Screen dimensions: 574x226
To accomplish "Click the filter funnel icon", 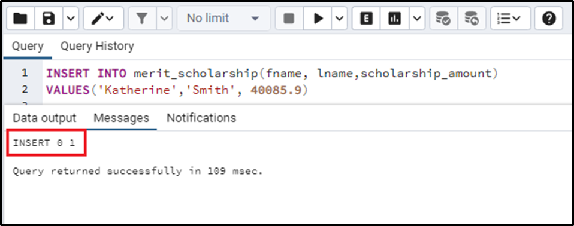I will 142,18.
